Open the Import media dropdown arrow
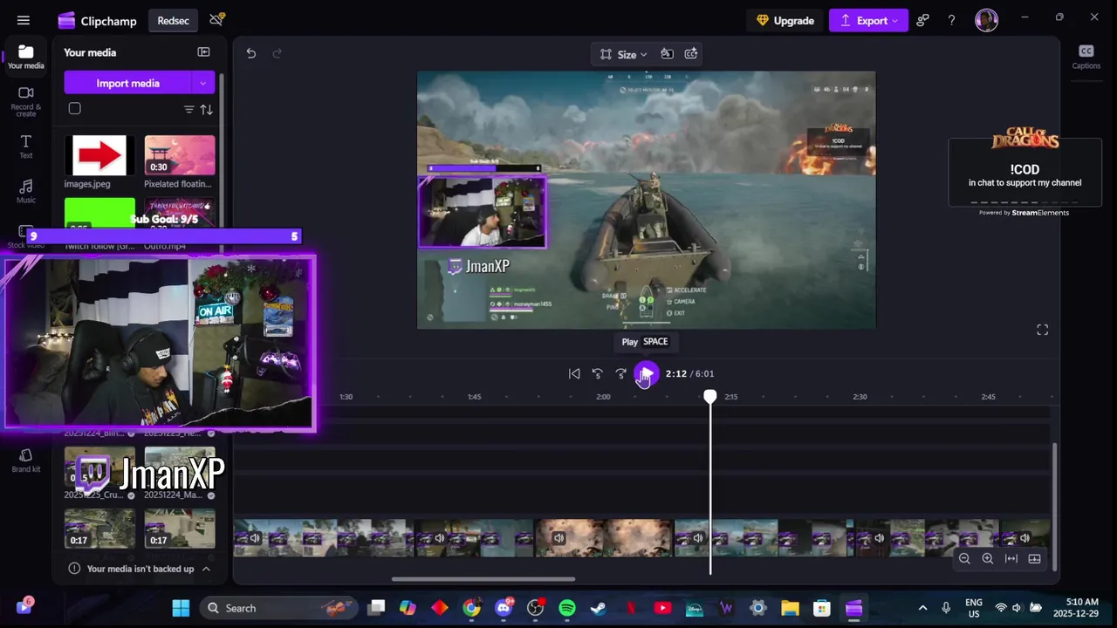Image resolution: width=1117 pixels, height=628 pixels. click(202, 83)
